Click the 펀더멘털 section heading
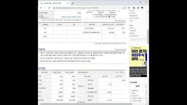 click(x=42, y=68)
